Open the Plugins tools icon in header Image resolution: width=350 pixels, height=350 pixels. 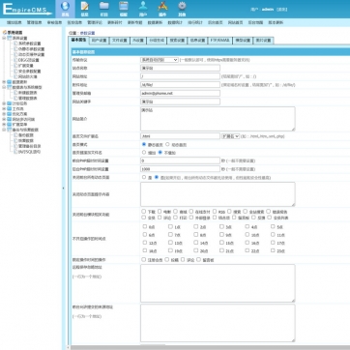pos(162,9)
